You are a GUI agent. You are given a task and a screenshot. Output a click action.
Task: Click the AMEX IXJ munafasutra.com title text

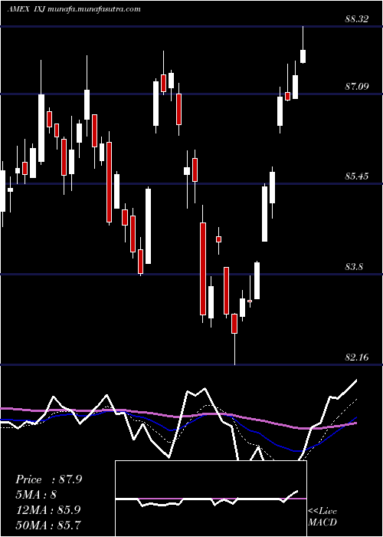[x=74, y=9]
